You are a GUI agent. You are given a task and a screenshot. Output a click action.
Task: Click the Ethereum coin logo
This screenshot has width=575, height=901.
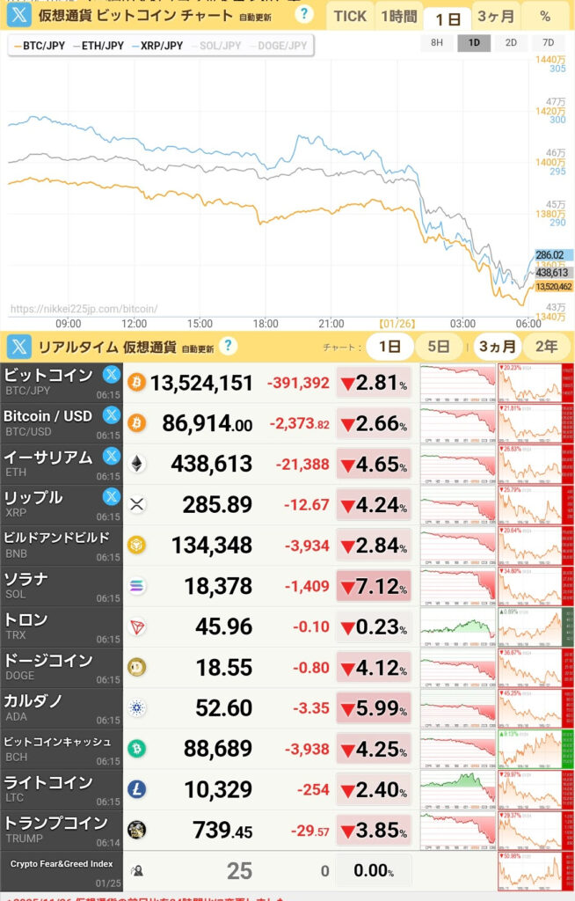(137, 464)
